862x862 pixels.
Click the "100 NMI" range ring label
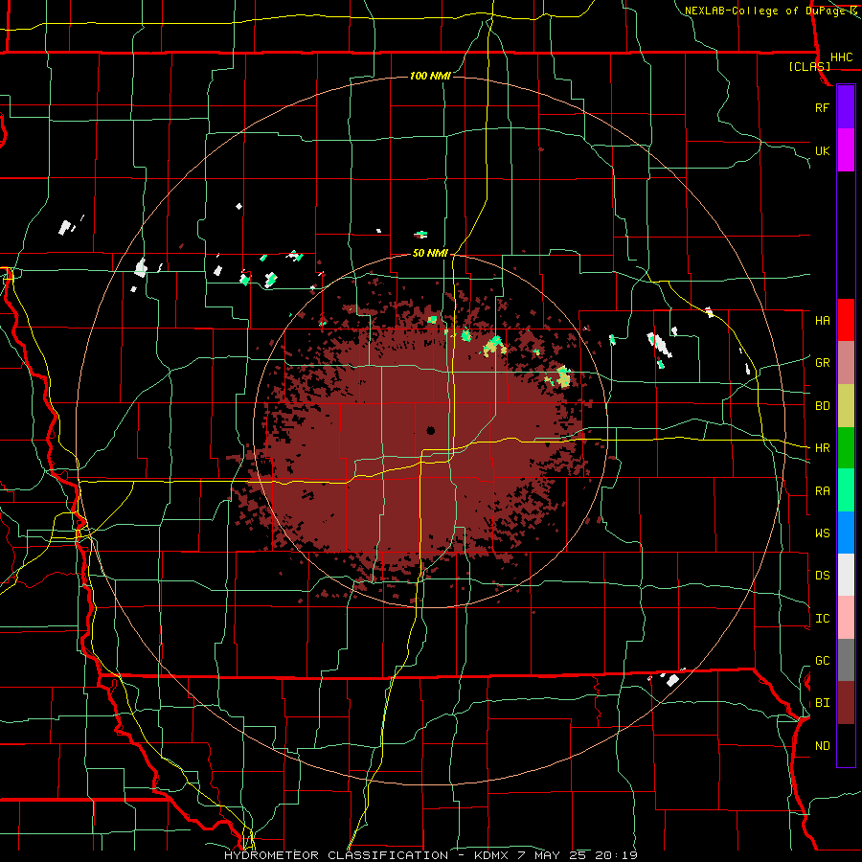[x=430, y=76]
